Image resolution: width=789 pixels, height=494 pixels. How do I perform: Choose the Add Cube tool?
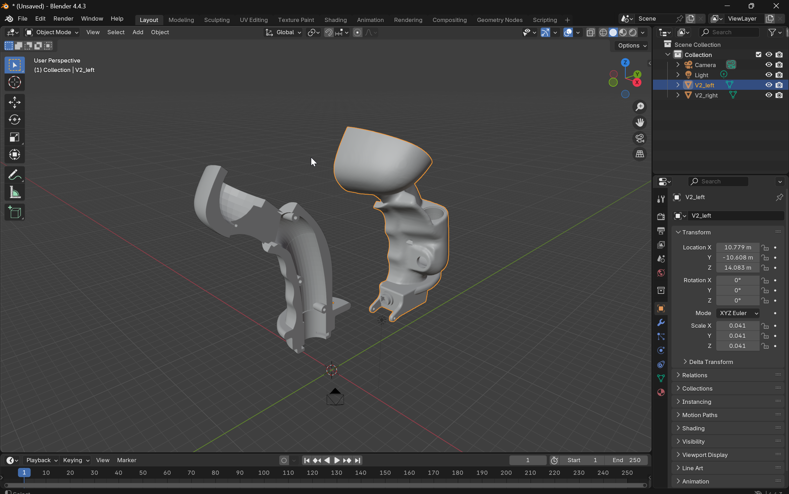[x=14, y=212]
